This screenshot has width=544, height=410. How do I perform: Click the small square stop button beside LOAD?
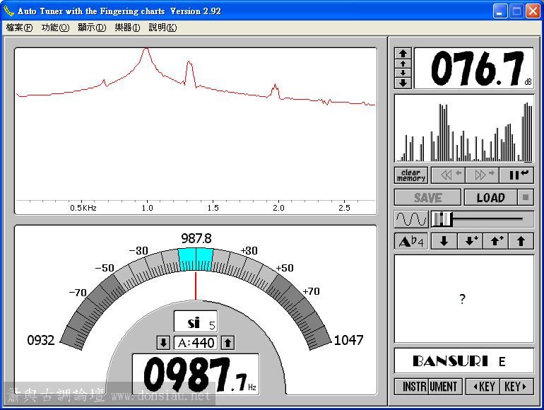[x=526, y=198]
